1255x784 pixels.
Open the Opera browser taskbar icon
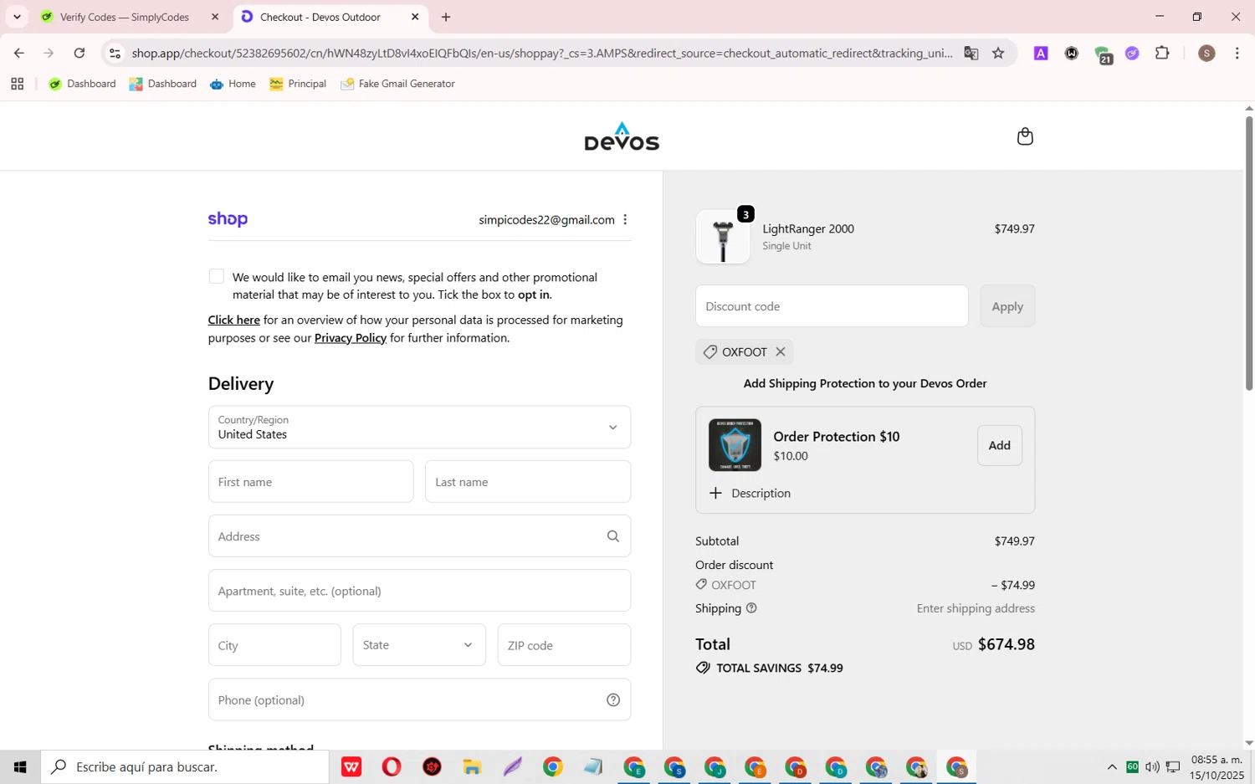point(392,766)
